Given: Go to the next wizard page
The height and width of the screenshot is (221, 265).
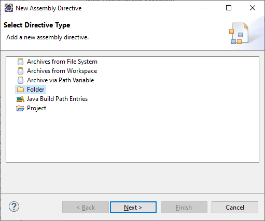Looking at the screenshot, I should pyautogui.click(x=133, y=207).
